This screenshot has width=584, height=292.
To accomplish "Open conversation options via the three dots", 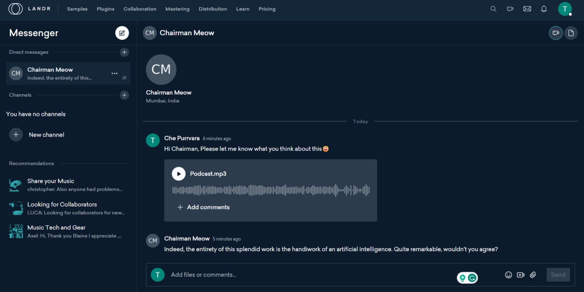I will 114,73.
